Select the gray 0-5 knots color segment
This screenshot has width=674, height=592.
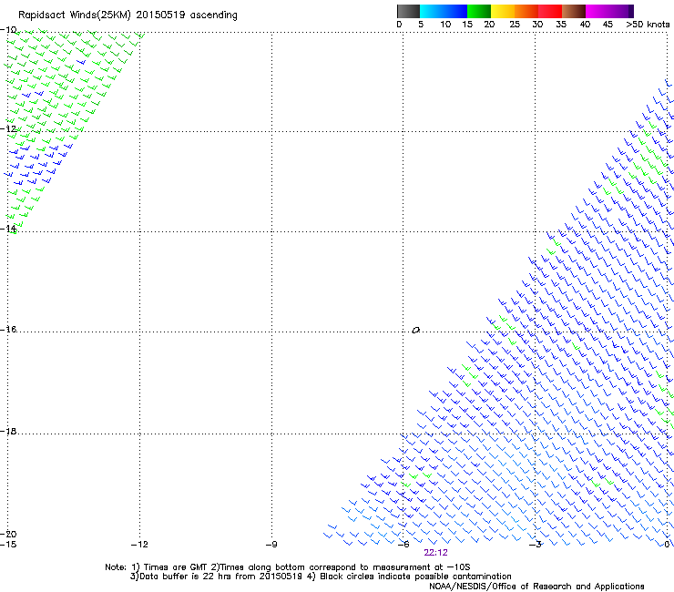408,11
